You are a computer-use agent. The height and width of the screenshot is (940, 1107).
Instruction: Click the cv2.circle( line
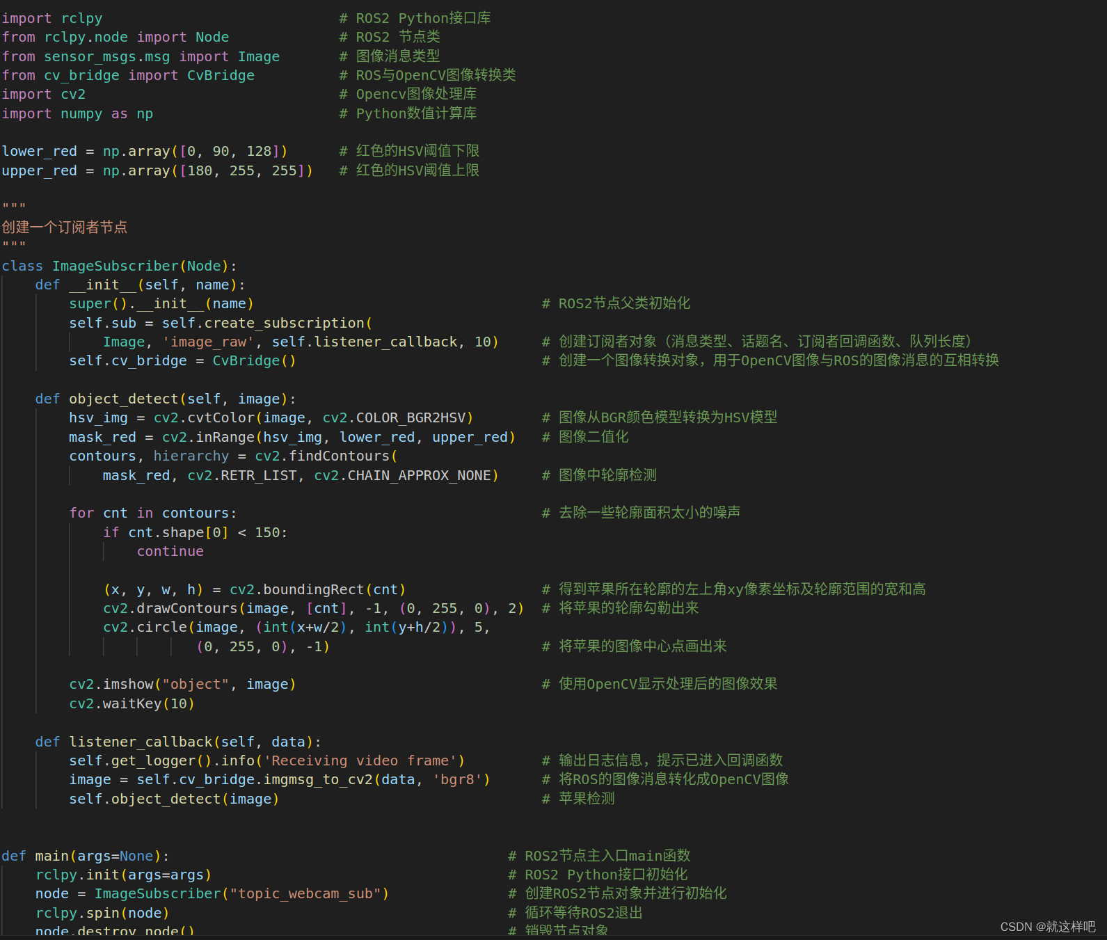(x=296, y=627)
